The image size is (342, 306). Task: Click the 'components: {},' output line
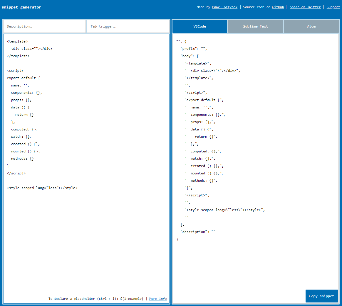205,115
